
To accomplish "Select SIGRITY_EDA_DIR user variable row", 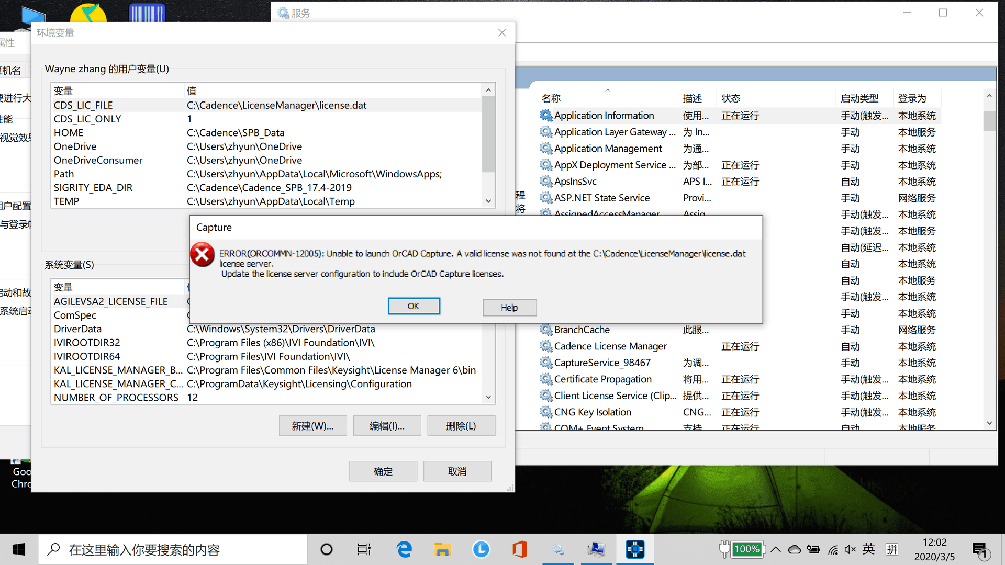I will pyautogui.click(x=266, y=187).
